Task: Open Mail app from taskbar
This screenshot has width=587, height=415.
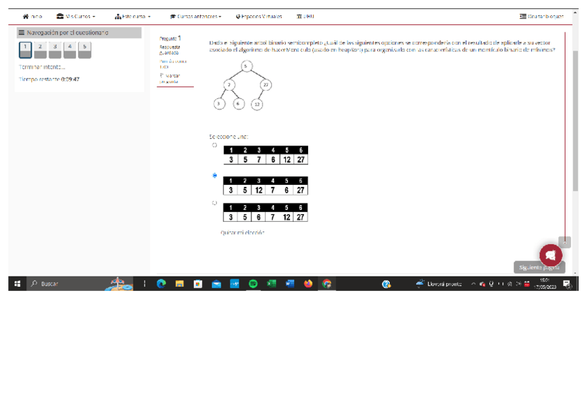Action: [217, 284]
